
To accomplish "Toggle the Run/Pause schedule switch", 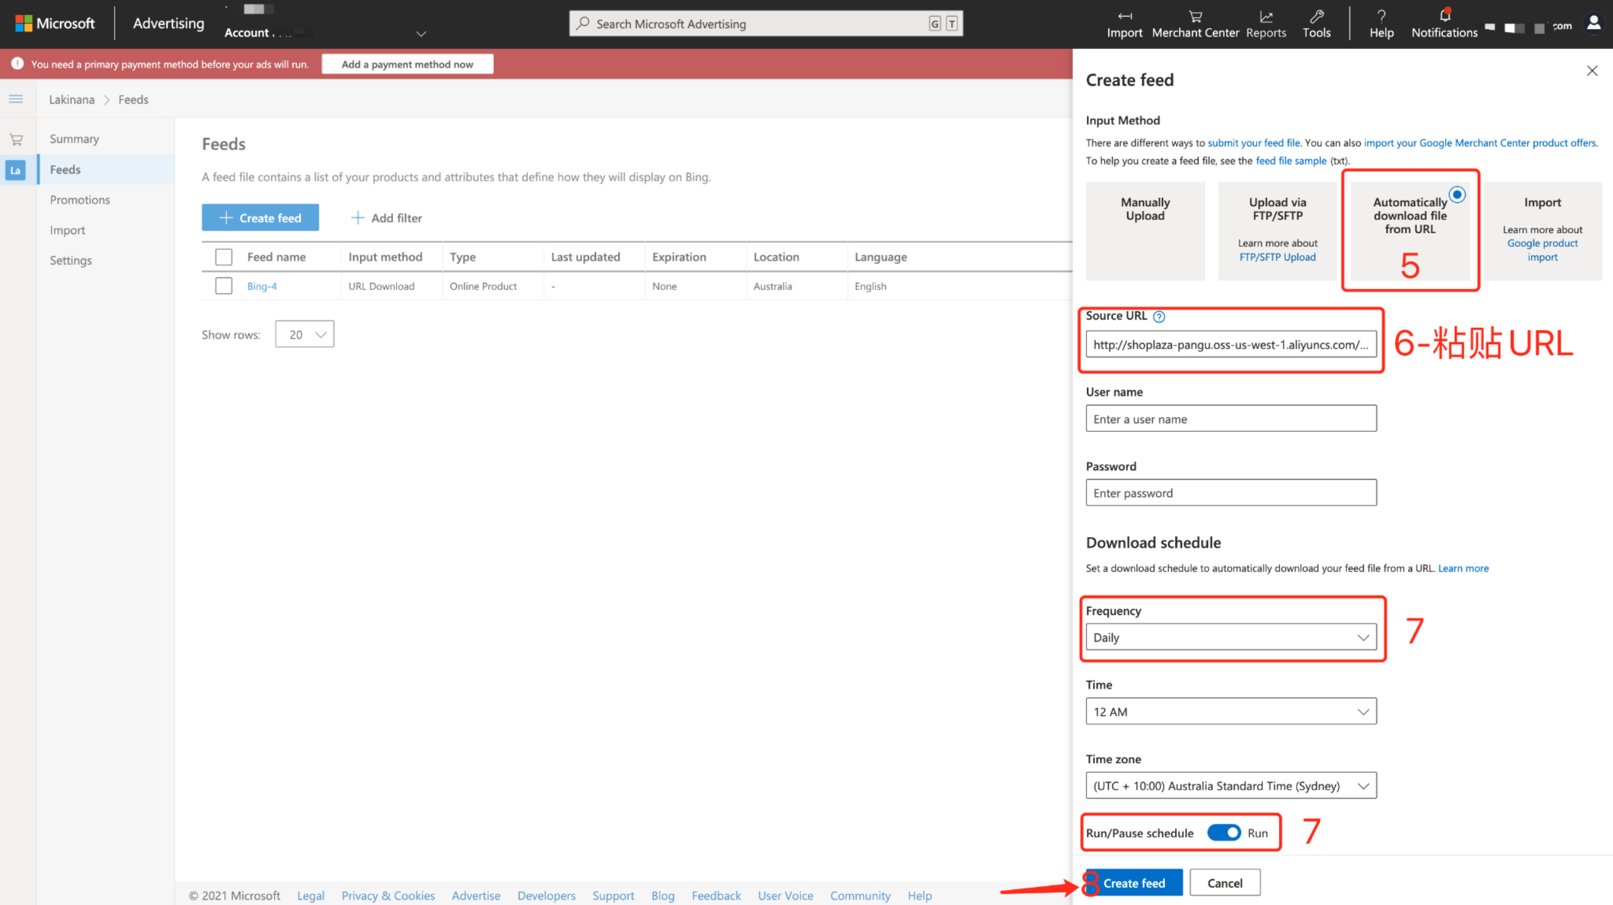I will pos(1224,833).
